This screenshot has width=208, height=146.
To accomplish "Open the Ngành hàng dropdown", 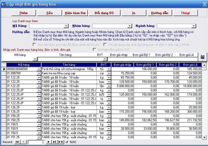I will (x=193, y=26).
